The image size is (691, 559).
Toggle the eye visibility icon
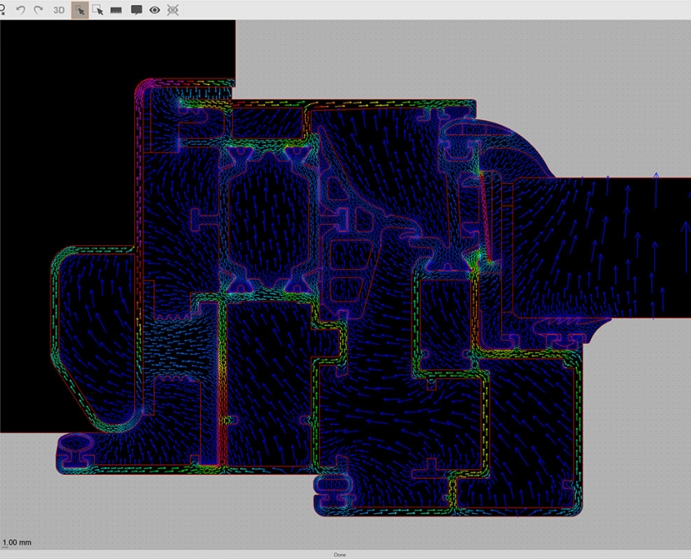[x=155, y=11]
